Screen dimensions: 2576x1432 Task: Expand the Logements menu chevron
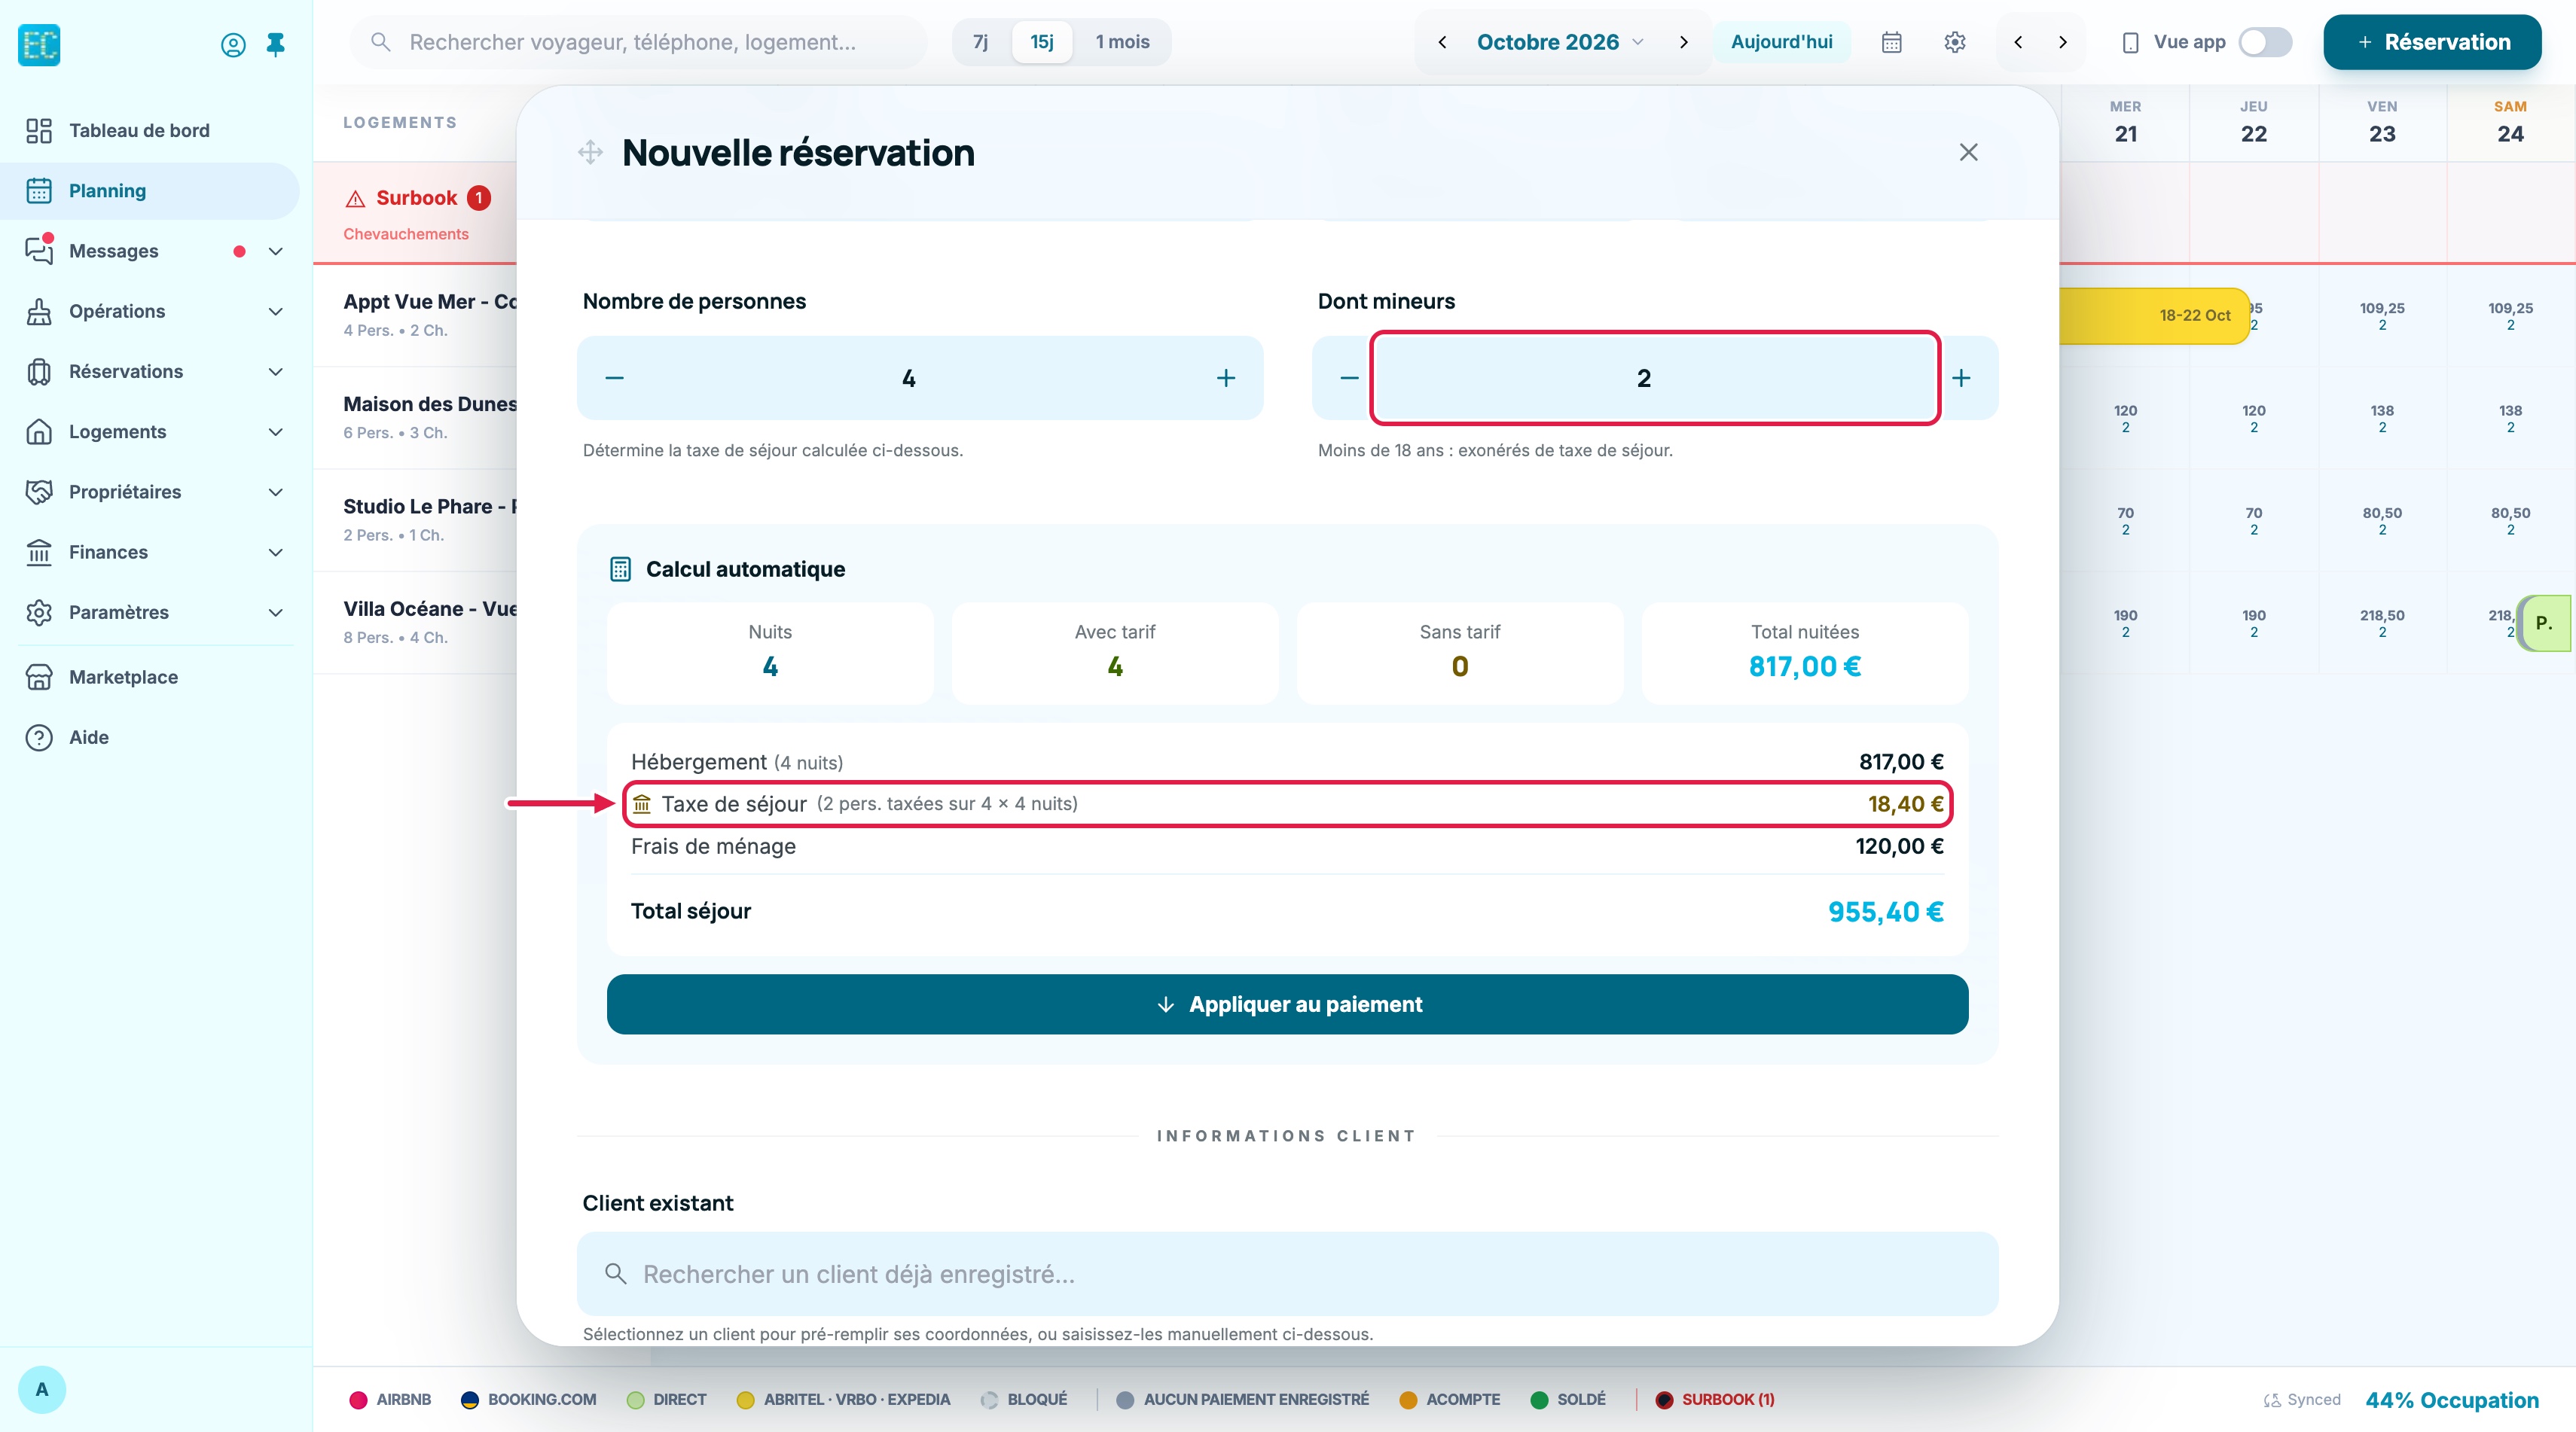coord(275,431)
